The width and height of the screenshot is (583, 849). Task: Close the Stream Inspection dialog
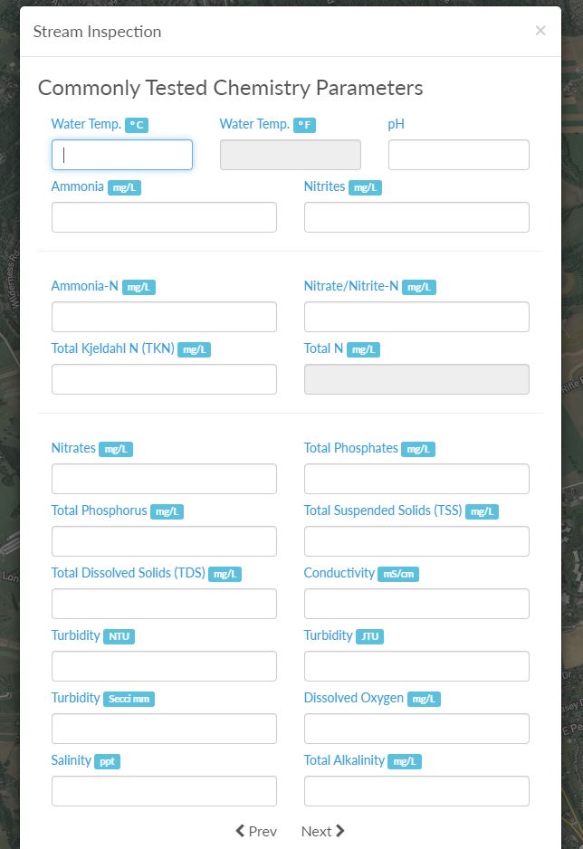[540, 31]
